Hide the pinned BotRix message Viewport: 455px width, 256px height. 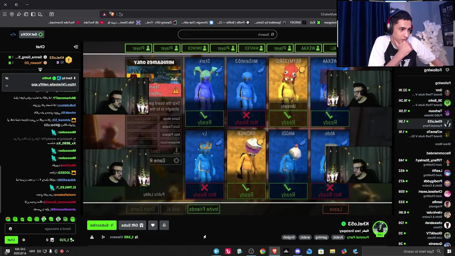tap(7, 78)
